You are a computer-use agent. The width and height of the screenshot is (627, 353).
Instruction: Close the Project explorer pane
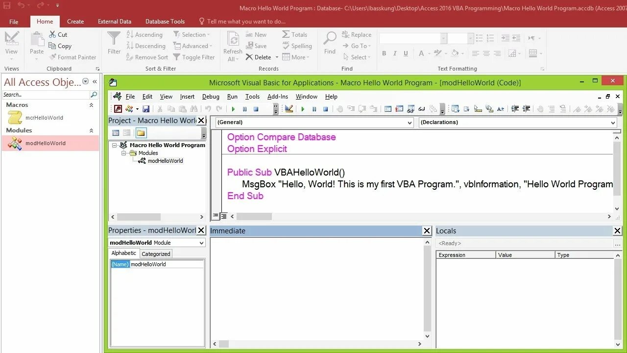pyautogui.click(x=201, y=121)
